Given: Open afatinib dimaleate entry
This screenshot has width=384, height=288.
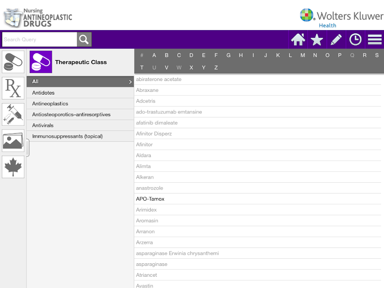Looking at the screenshot, I should coord(258,123).
